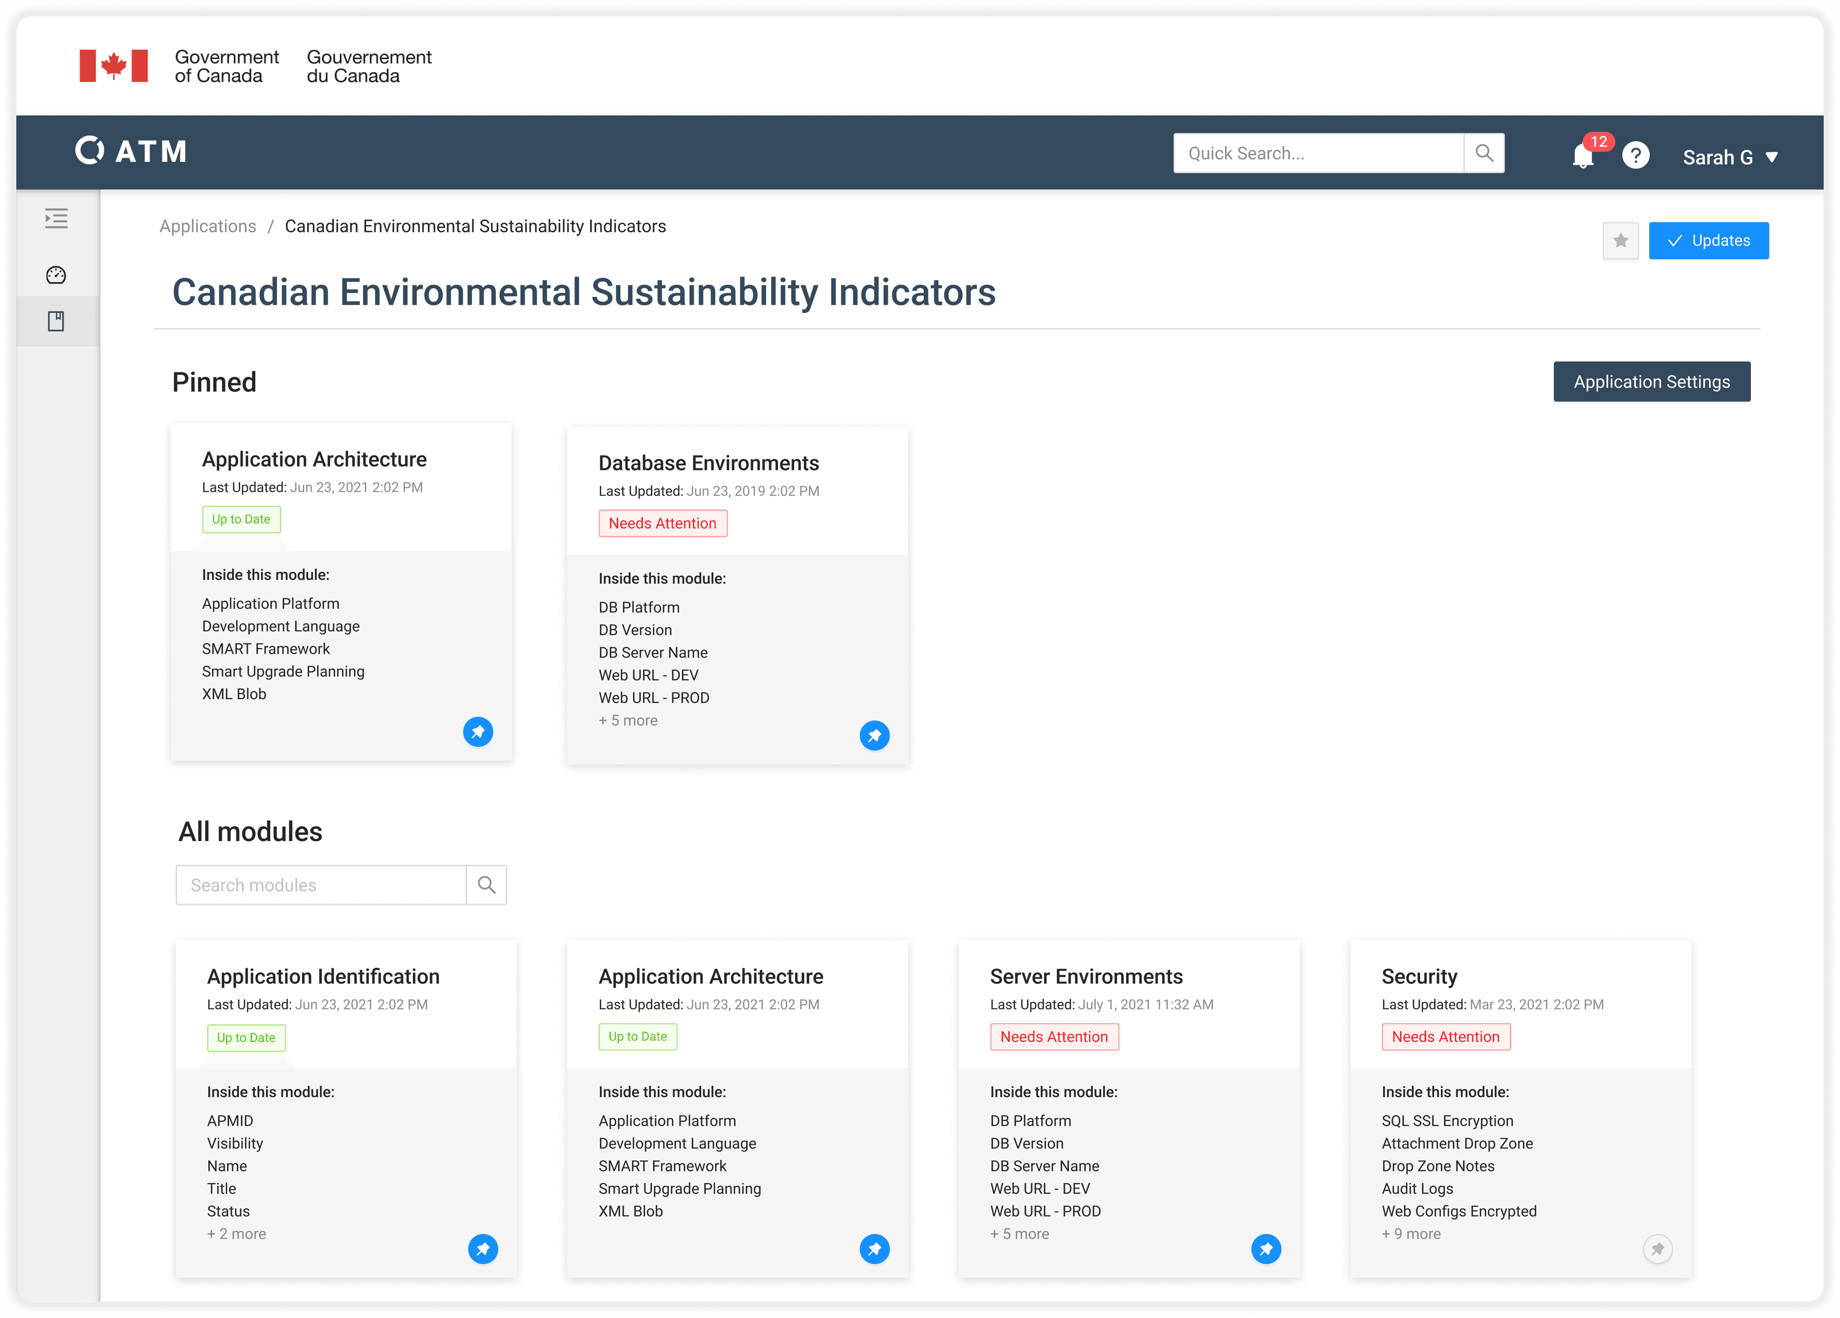This screenshot has width=1840, height=1318.
Task: Click the 'All modules' heading
Action: click(250, 832)
